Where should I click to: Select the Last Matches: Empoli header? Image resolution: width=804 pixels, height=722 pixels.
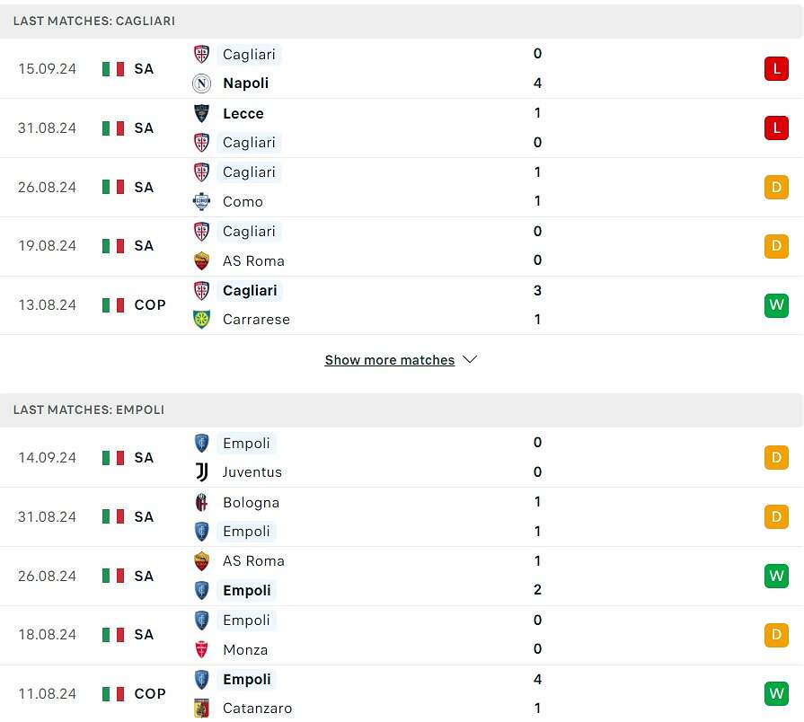click(402, 409)
